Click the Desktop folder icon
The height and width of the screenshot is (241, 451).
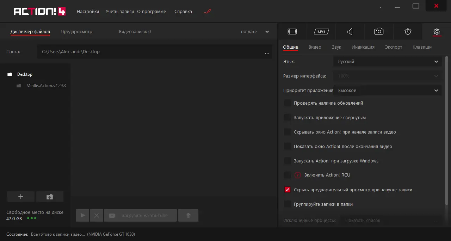[10, 74]
